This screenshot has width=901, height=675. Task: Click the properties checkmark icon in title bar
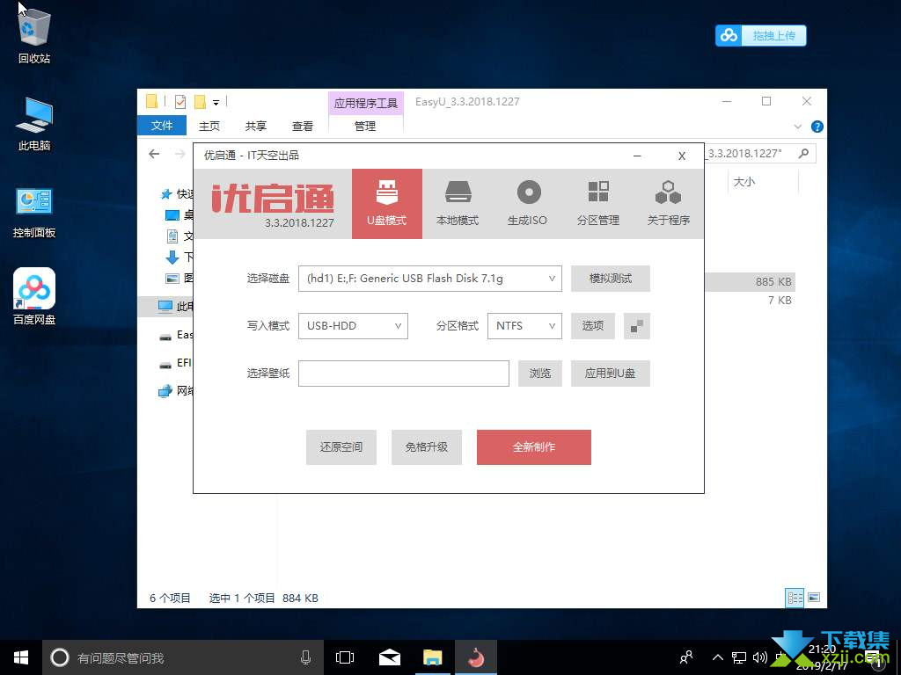pos(180,102)
